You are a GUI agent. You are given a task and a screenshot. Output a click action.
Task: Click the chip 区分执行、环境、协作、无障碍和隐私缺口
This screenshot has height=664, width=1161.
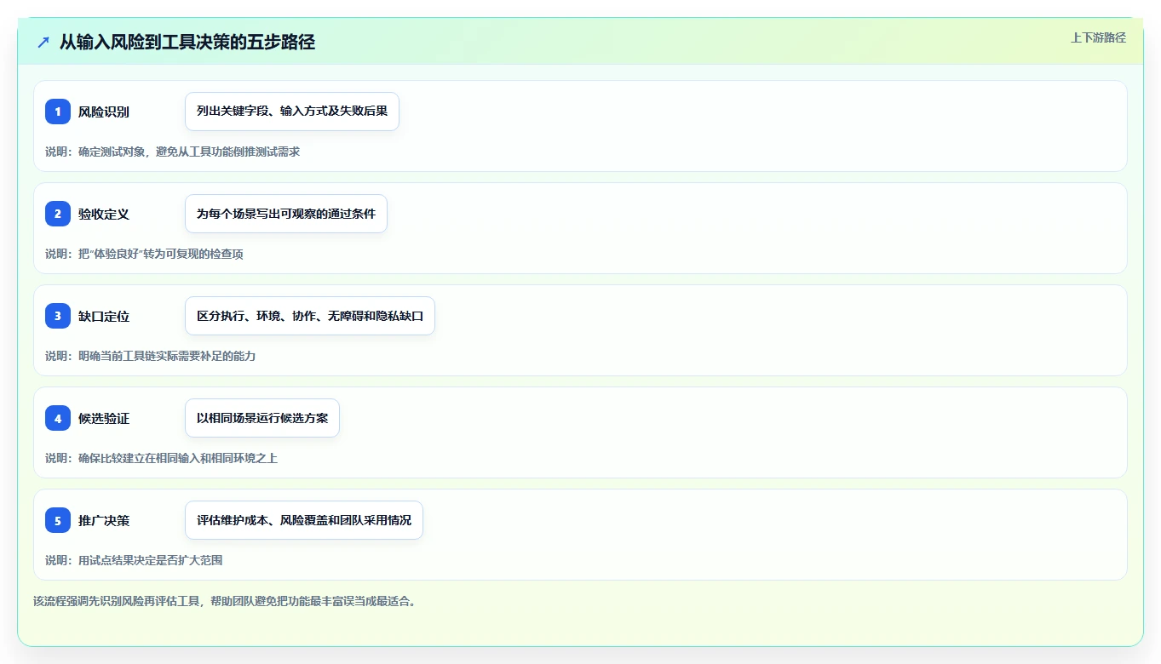(310, 316)
